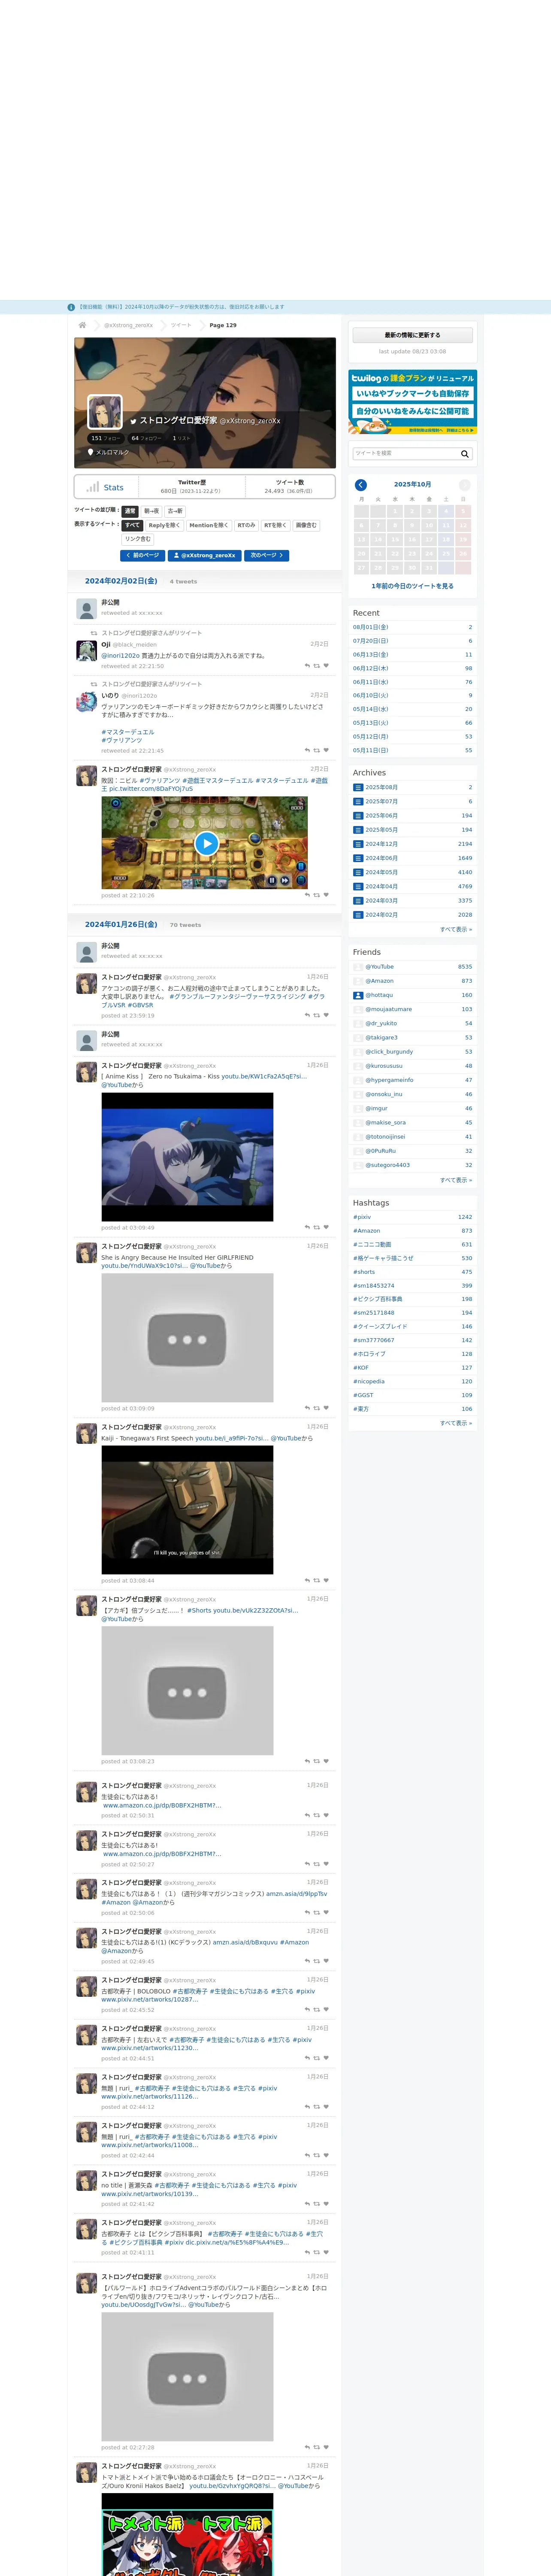Screen dimensions: 551x2576
Task: Open list icon for 2024年12月 archive
Action: point(358,844)
